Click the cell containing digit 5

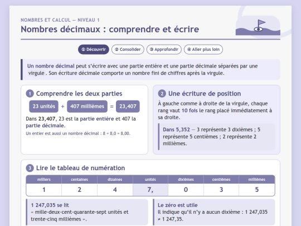click(x=257, y=190)
